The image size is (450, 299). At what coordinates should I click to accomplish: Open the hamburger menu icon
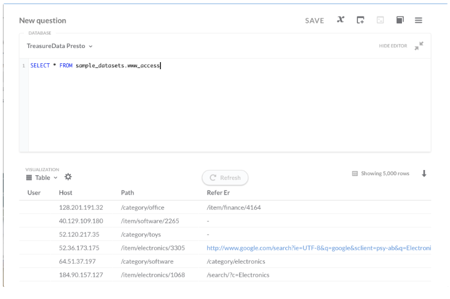[418, 20]
